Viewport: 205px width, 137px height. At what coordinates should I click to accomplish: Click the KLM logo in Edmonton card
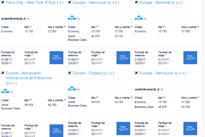point(5,91)
